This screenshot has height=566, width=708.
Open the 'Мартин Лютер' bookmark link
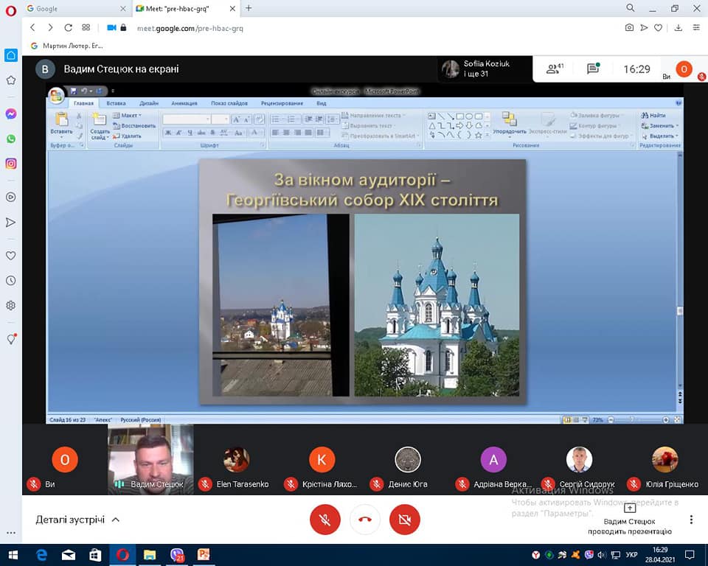(x=66, y=46)
